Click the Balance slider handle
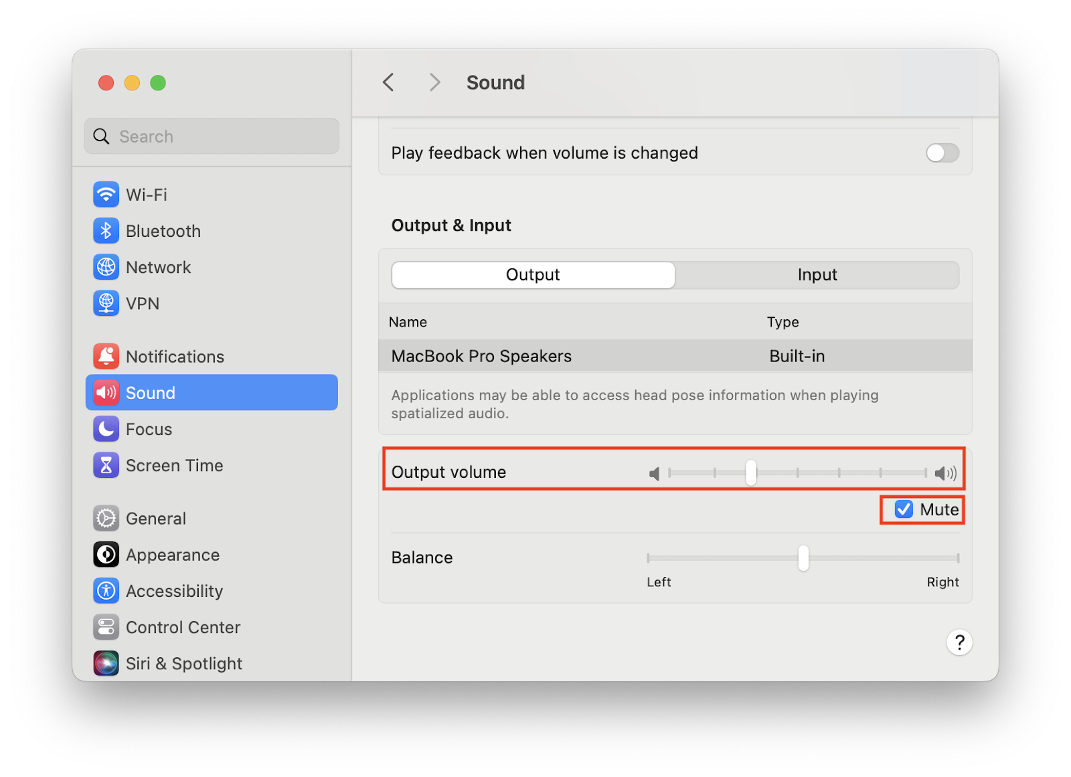 tap(803, 558)
